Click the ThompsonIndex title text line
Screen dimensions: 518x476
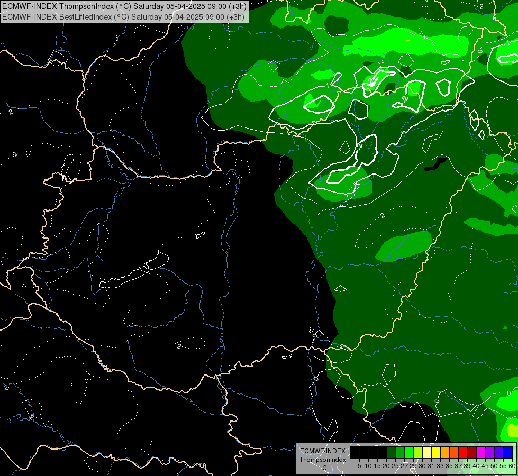click(124, 6)
